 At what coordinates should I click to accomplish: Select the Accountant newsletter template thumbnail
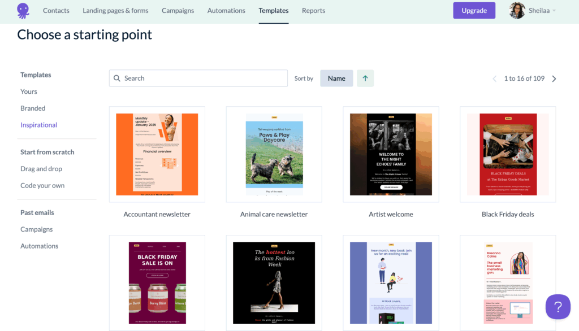tap(157, 154)
